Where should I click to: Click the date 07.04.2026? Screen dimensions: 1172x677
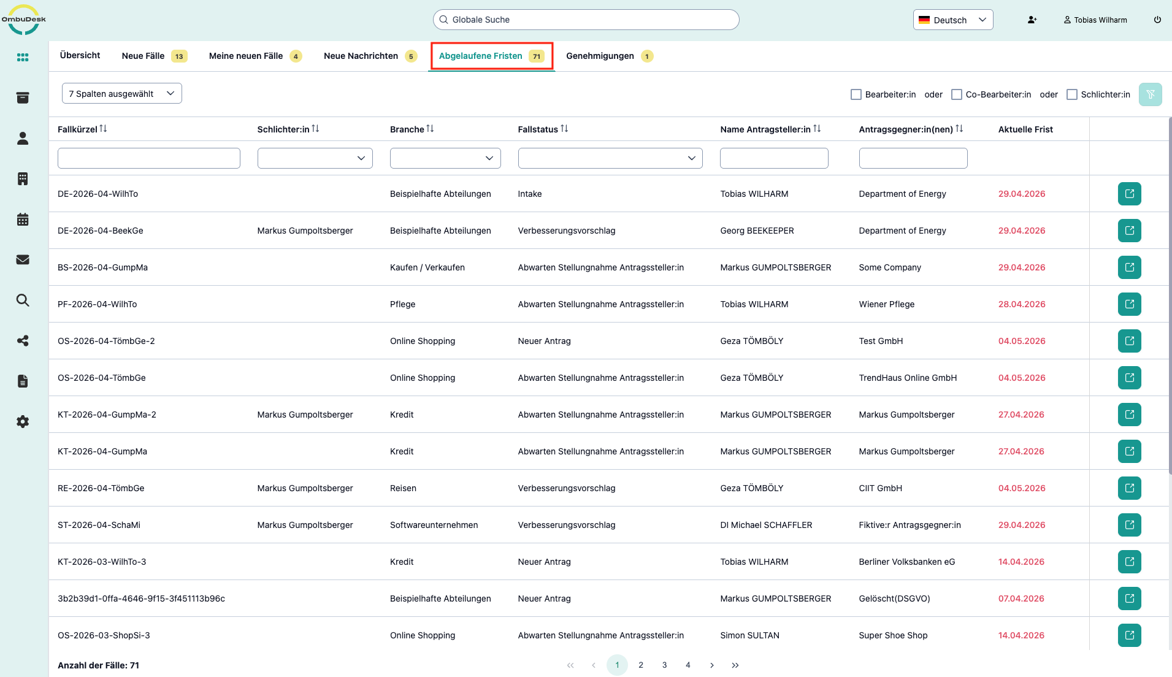point(1021,599)
